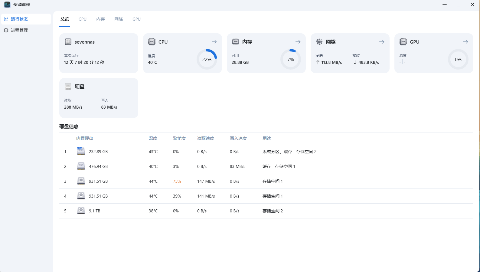
Task: Click the 43°C temperature in row 1
Action: click(153, 152)
